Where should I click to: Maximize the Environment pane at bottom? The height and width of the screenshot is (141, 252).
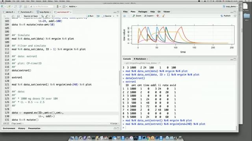(118, 128)
